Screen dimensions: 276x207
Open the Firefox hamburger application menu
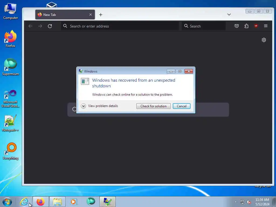coord(265,26)
